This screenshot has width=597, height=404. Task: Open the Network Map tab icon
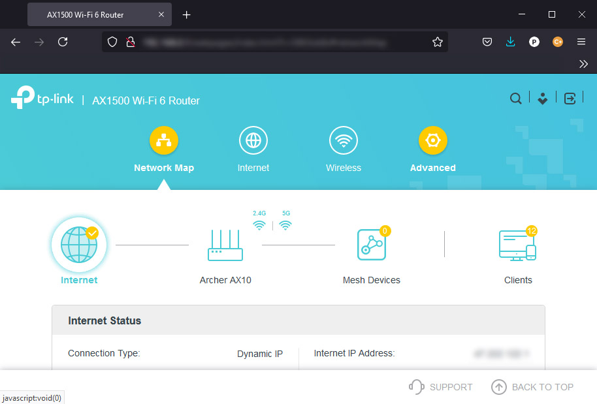pos(164,140)
